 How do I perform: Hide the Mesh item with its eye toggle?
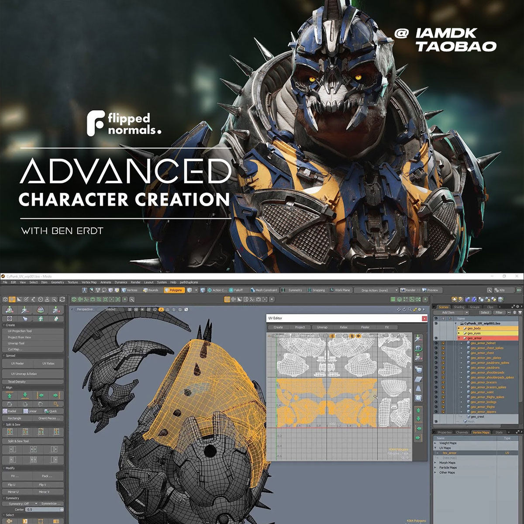436,421
